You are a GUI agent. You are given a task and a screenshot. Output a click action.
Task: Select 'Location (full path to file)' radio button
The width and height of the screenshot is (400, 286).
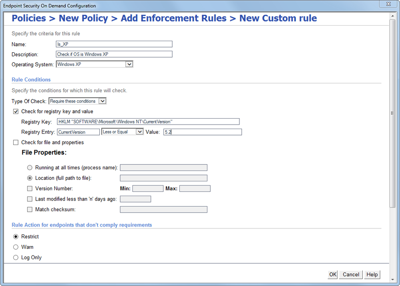point(30,178)
